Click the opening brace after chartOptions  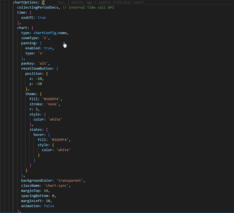[x=43, y=2]
